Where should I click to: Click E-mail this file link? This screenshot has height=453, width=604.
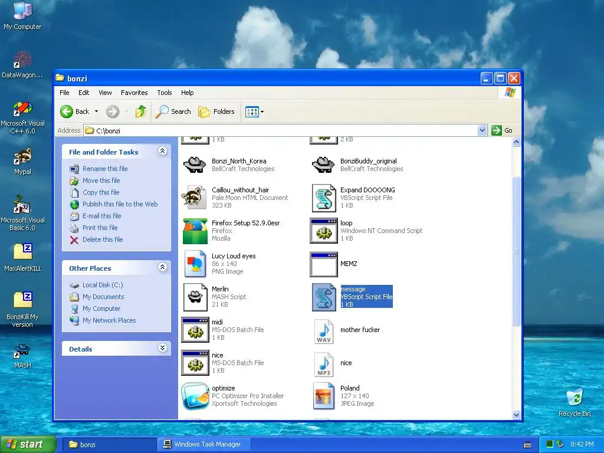pos(101,216)
